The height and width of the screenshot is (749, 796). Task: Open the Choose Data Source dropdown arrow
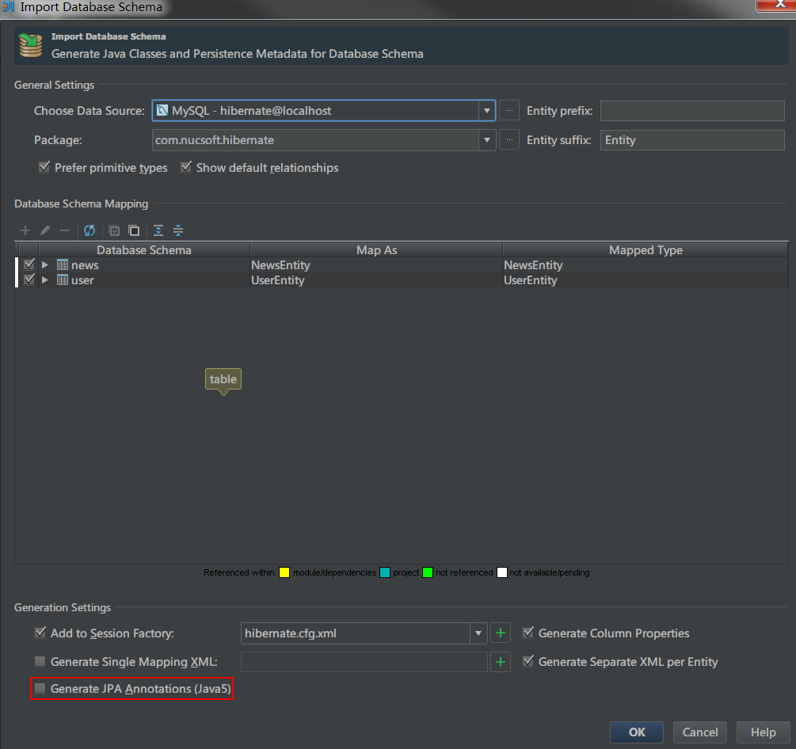tap(487, 111)
